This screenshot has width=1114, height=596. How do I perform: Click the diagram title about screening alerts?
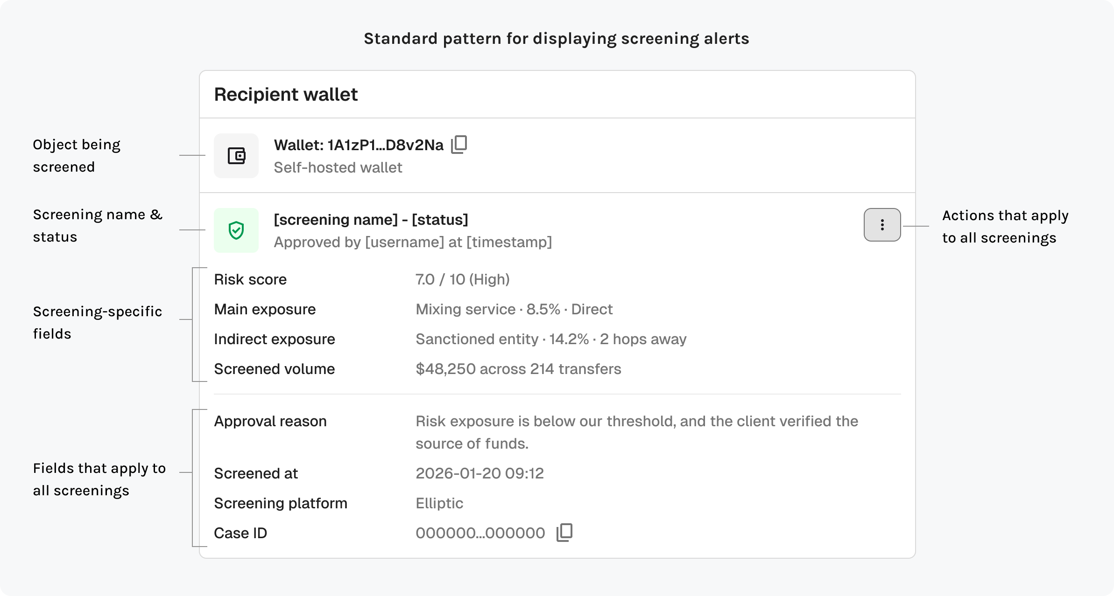click(x=557, y=39)
